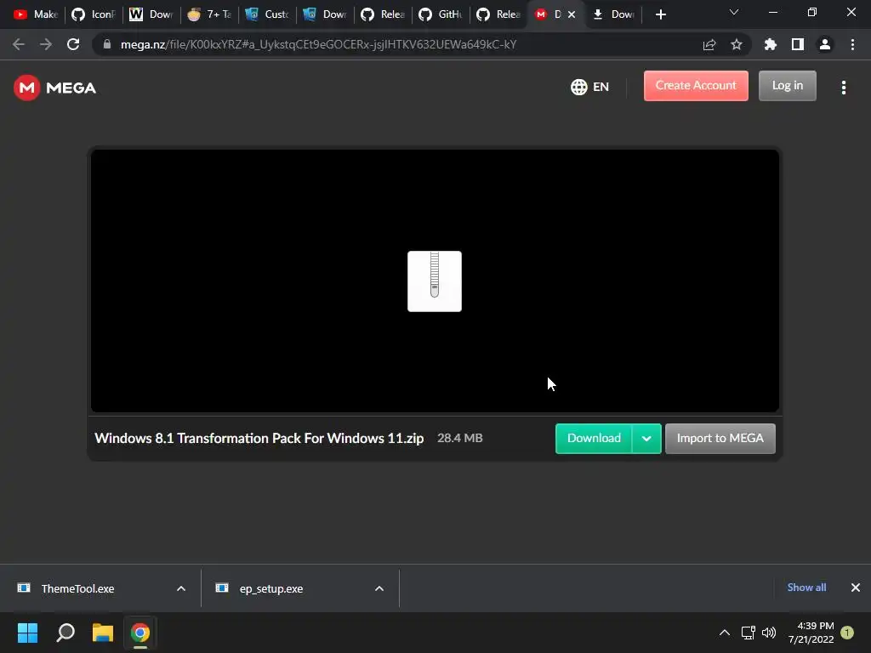Click network icon in system tray
Viewport: 871px width, 653px height.
tap(749, 633)
